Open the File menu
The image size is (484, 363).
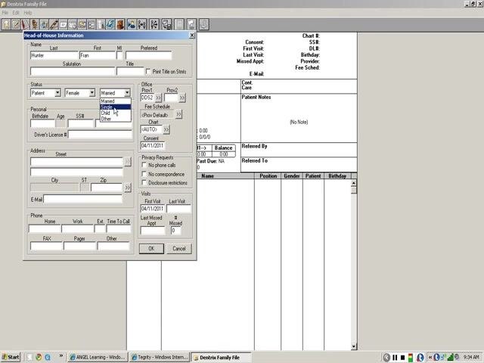pos(5,13)
